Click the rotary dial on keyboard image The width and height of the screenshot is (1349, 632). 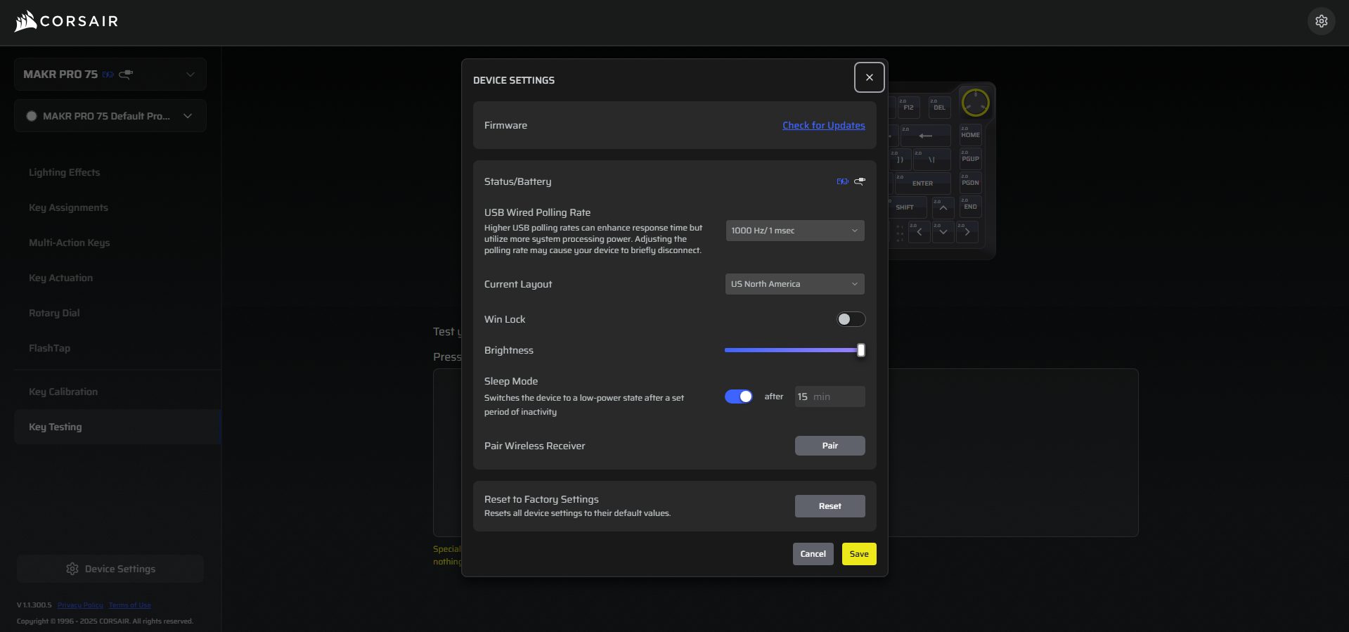[x=975, y=103]
